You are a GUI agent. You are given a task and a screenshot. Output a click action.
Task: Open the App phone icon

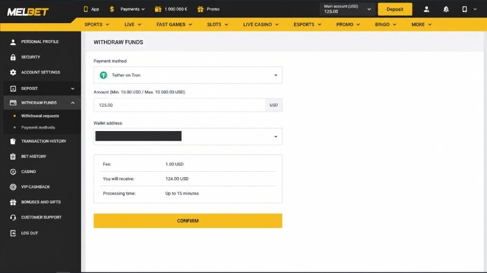86,9
